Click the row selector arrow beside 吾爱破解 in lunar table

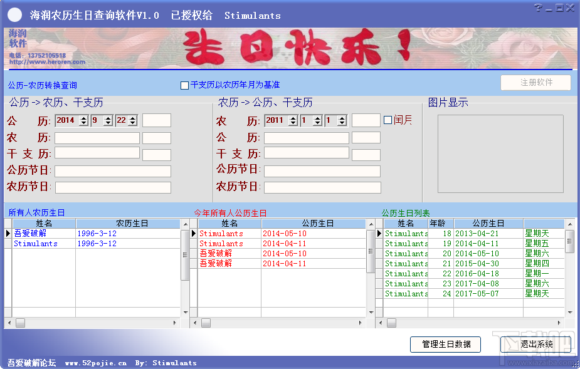[x=8, y=233]
